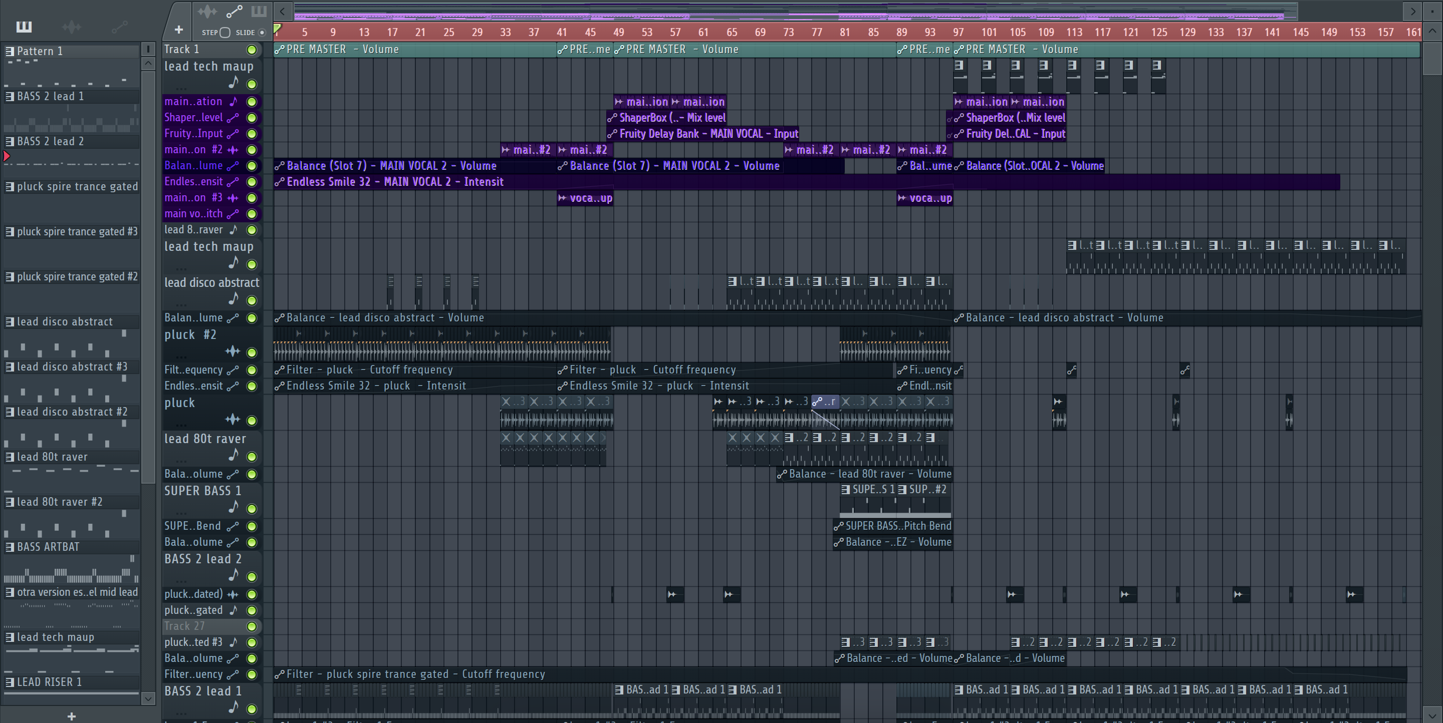Toggle the SLIDE option

(262, 33)
